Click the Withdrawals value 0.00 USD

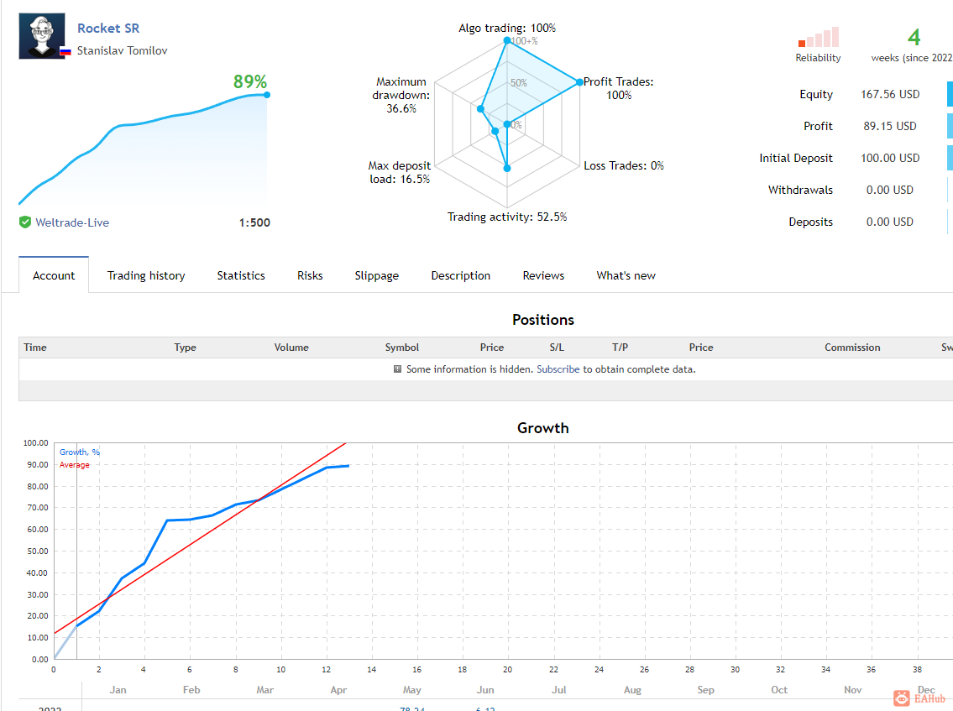(x=890, y=190)
